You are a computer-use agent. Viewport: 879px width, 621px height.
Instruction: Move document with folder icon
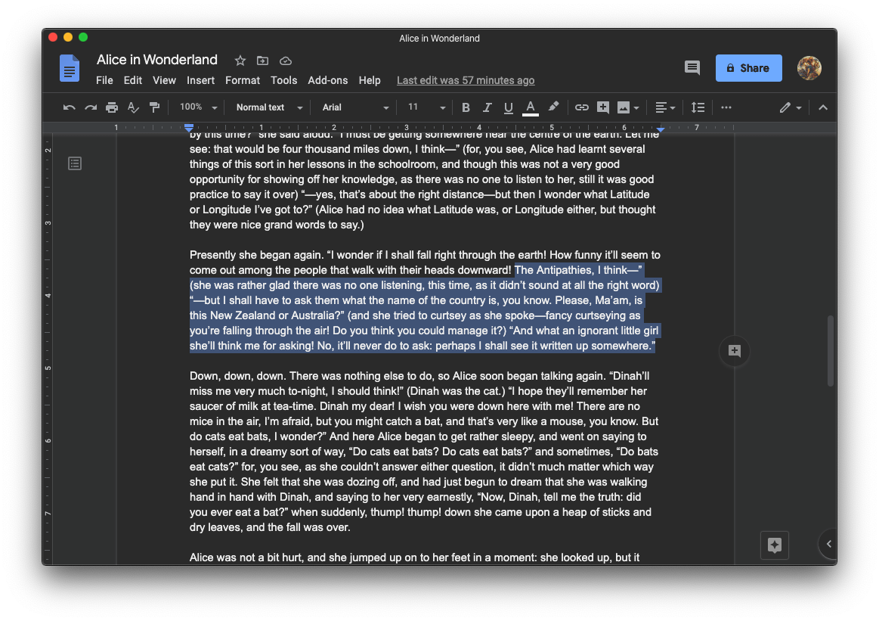point(262,60)
